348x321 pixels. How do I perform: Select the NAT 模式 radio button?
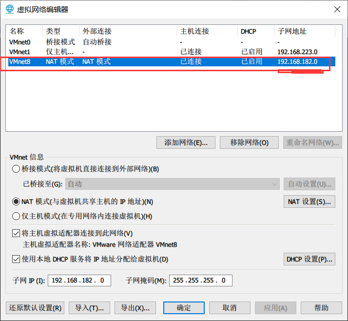[x=16, y=201]
